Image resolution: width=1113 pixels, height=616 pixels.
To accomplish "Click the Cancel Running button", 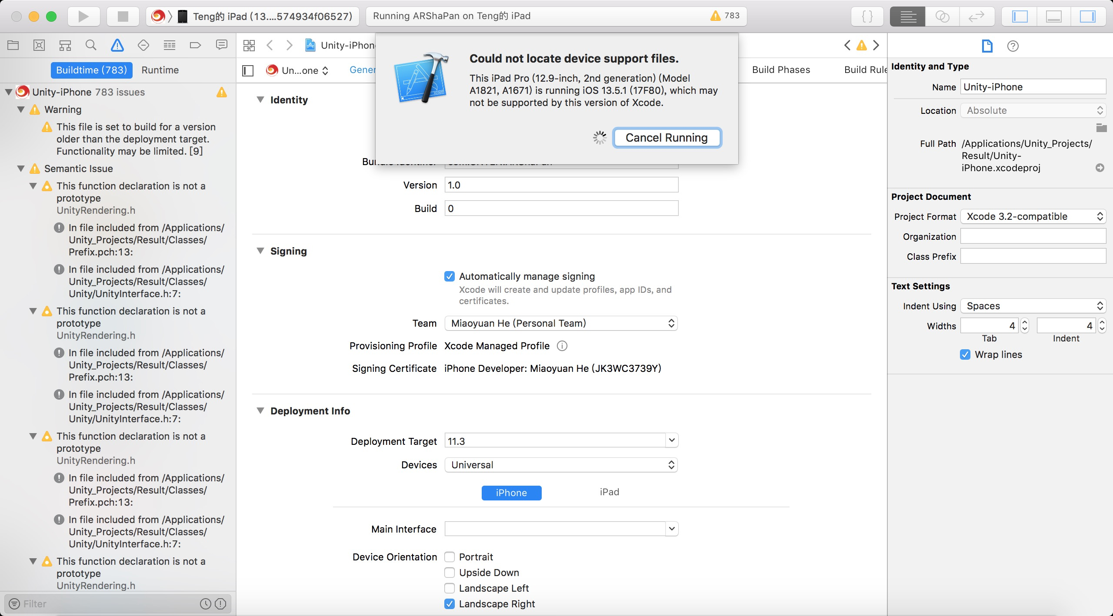I will click(666, 138).
